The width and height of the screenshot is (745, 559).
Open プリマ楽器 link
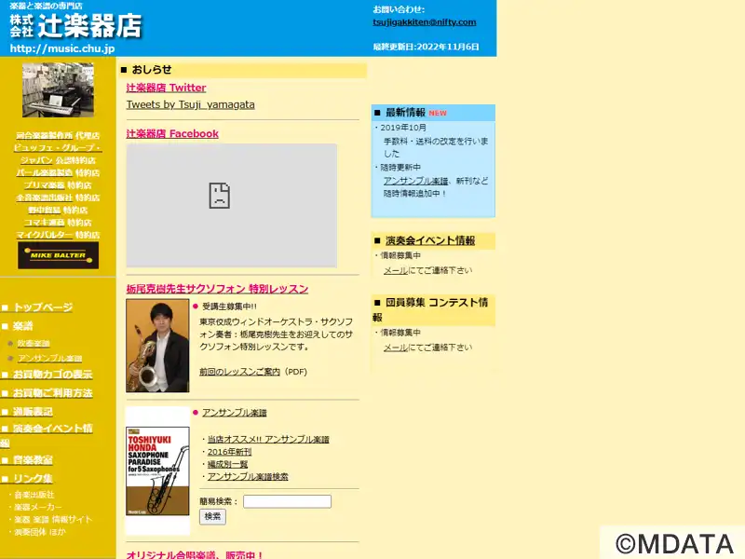point(45,184)
